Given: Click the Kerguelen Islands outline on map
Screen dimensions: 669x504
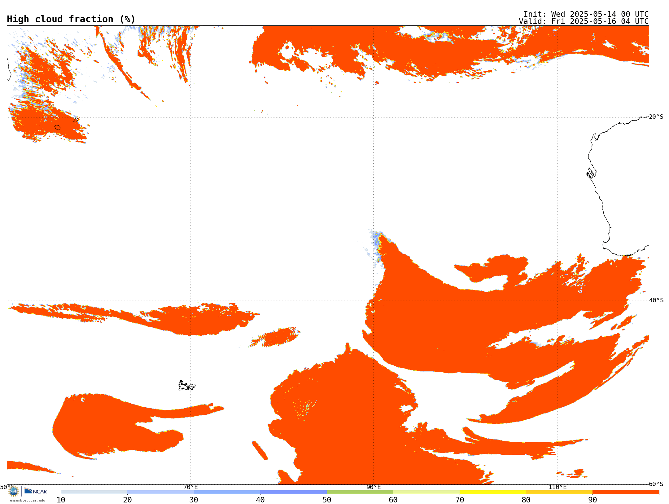Looking at the screenshot, I should coord(187,386).
